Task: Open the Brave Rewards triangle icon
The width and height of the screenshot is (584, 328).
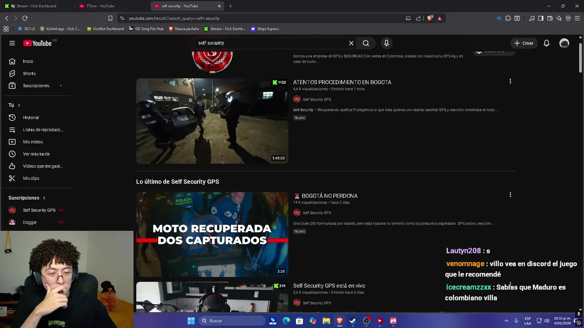Action: (x=439, y=18)
